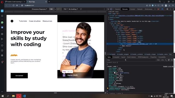Collapse the header__name div node
The image size is (175, 98).
118,42
